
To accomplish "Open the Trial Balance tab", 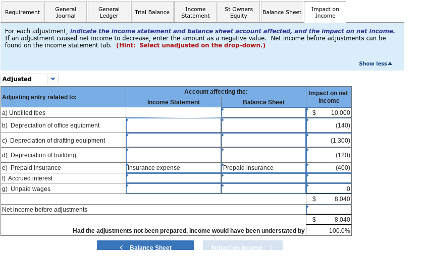I will pos(152,12).
